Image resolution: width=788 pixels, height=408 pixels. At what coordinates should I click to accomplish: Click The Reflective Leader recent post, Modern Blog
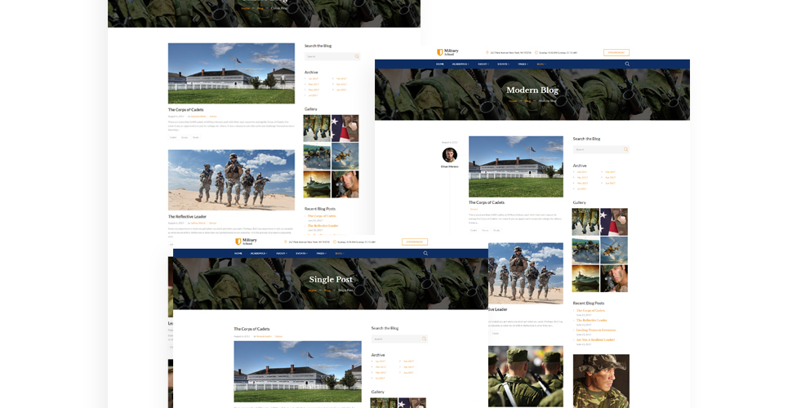(591, 320)
